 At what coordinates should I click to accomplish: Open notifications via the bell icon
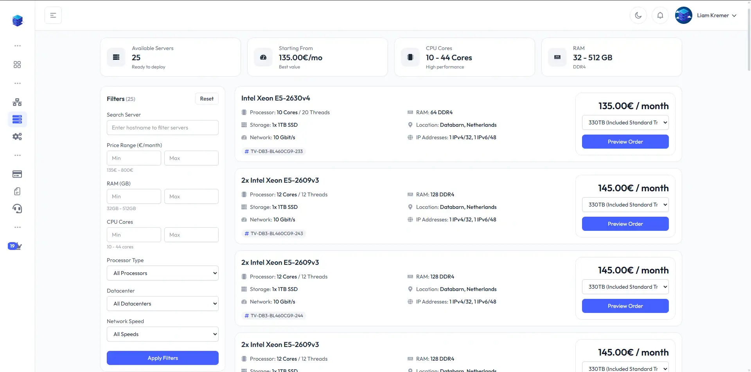click(660, 15)
